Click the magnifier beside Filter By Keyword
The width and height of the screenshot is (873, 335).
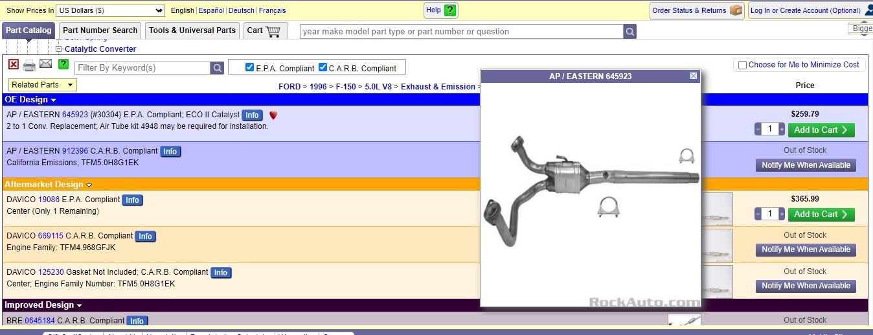point(217,68)
